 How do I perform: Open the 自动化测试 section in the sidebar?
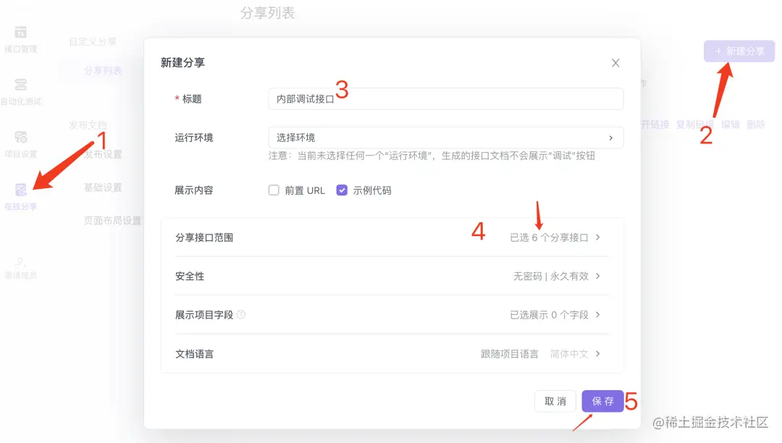(21, 90)
